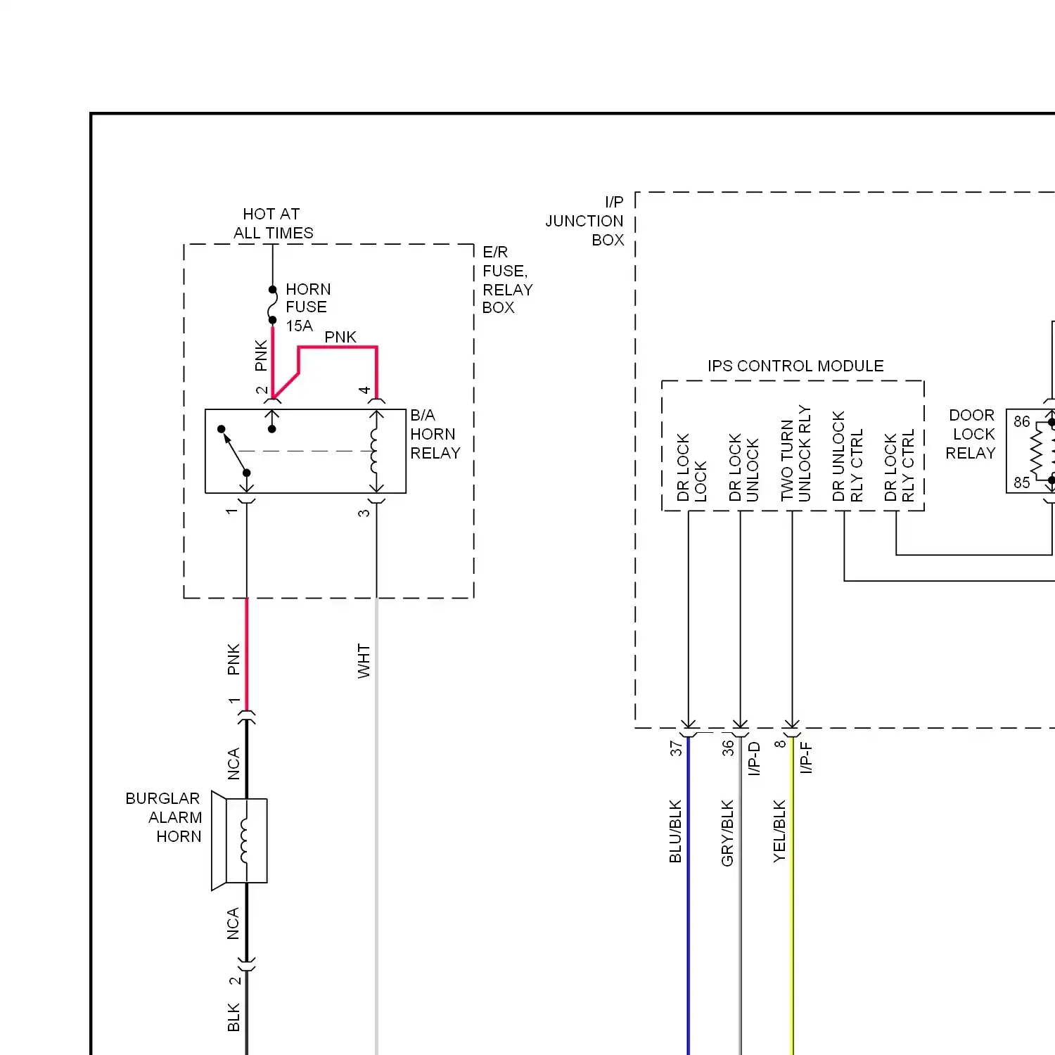Click the burglar alarm horn symbol
The width and height of the screenshot is (1055, 1055).
pyautogui.click(x=239, y=840)
